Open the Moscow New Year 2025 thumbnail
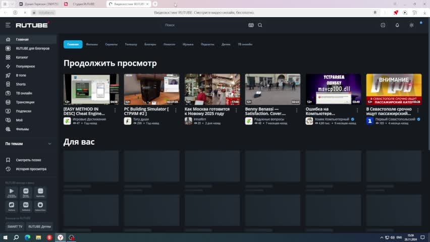430x242 pixels. coord(212,89)
